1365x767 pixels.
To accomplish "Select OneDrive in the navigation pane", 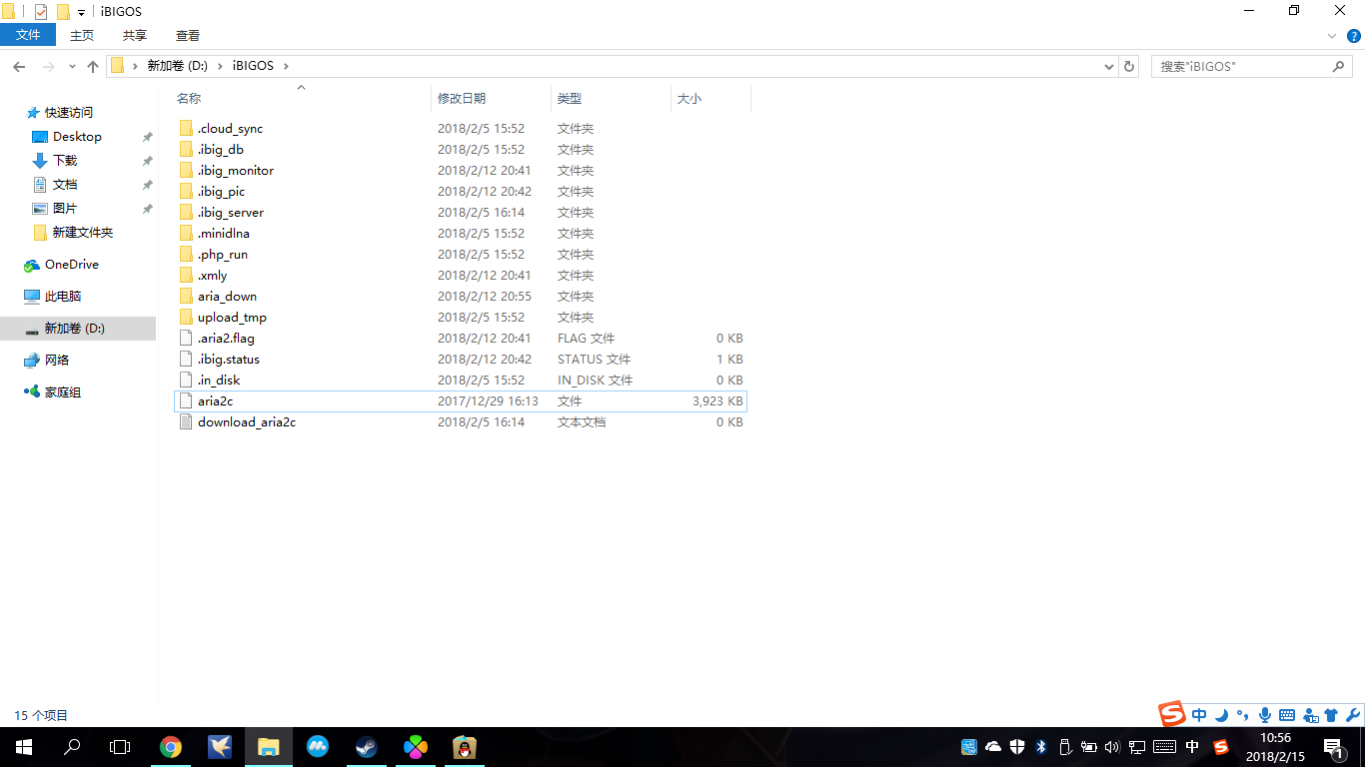I will 71,265.
